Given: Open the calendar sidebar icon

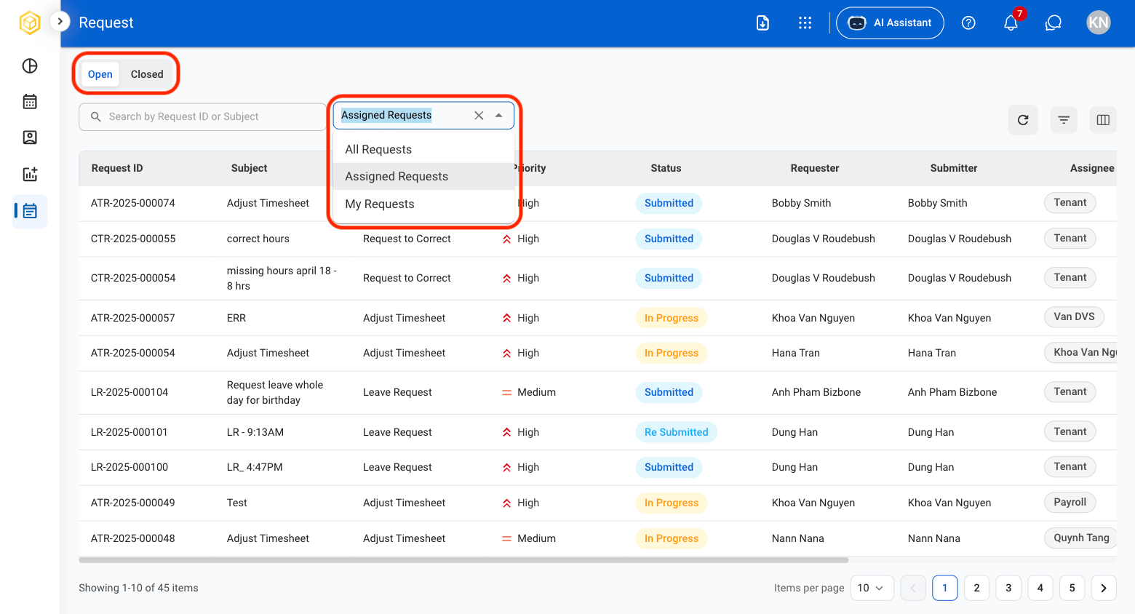Looking at the screenshot, I should (30, 102).
